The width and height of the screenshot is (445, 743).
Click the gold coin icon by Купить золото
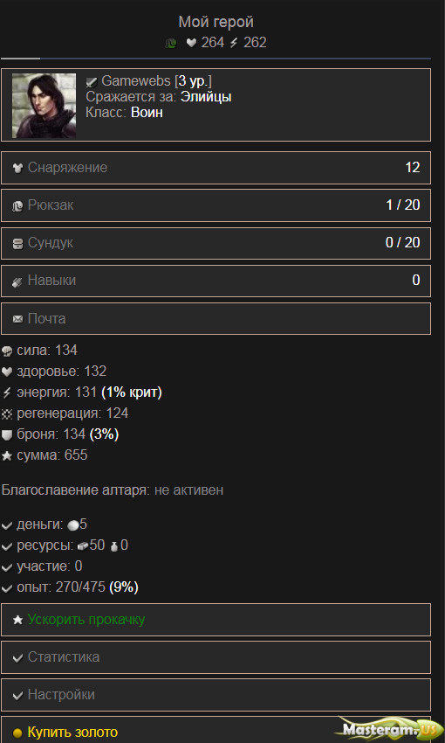[x=18, y=733]
